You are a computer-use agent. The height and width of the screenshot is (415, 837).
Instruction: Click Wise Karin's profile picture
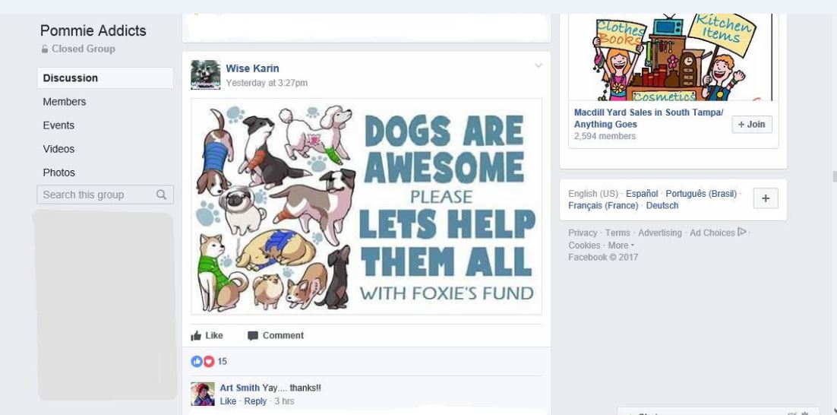pyautogui.click(x=206, y=74)
